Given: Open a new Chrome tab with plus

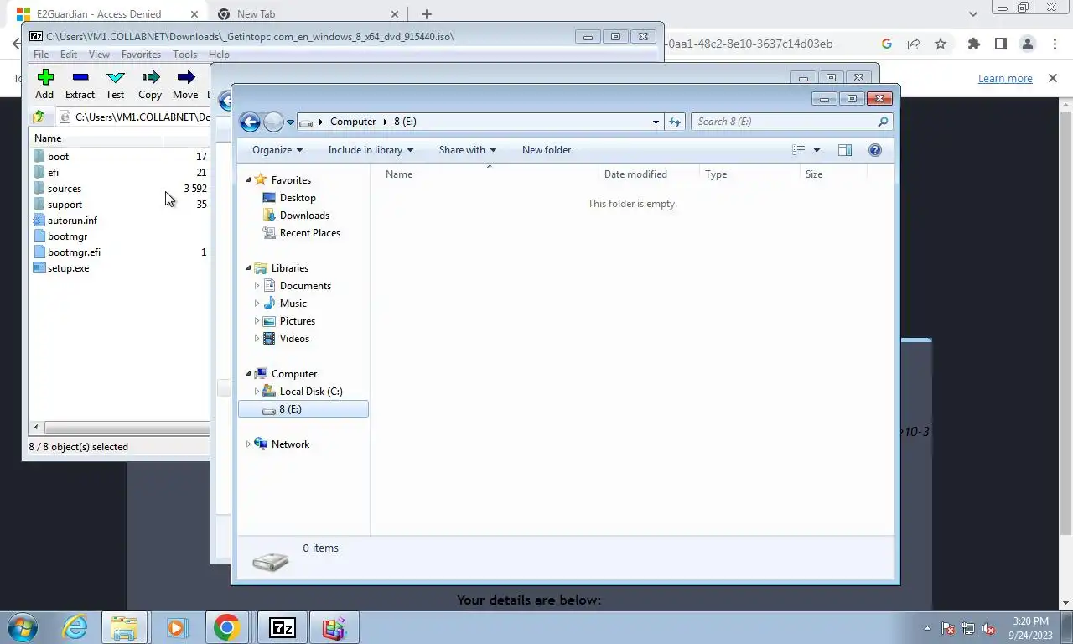Looking at the screenshot, I should point(427,14).
